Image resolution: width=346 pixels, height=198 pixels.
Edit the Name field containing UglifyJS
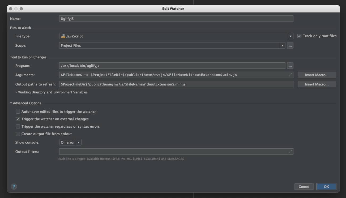pos(176,19)
